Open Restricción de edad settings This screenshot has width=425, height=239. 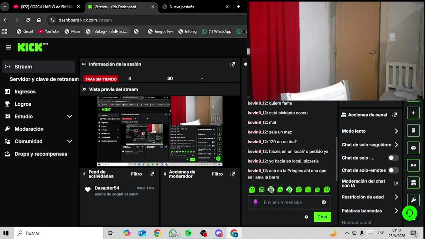(x=370, y=197)
